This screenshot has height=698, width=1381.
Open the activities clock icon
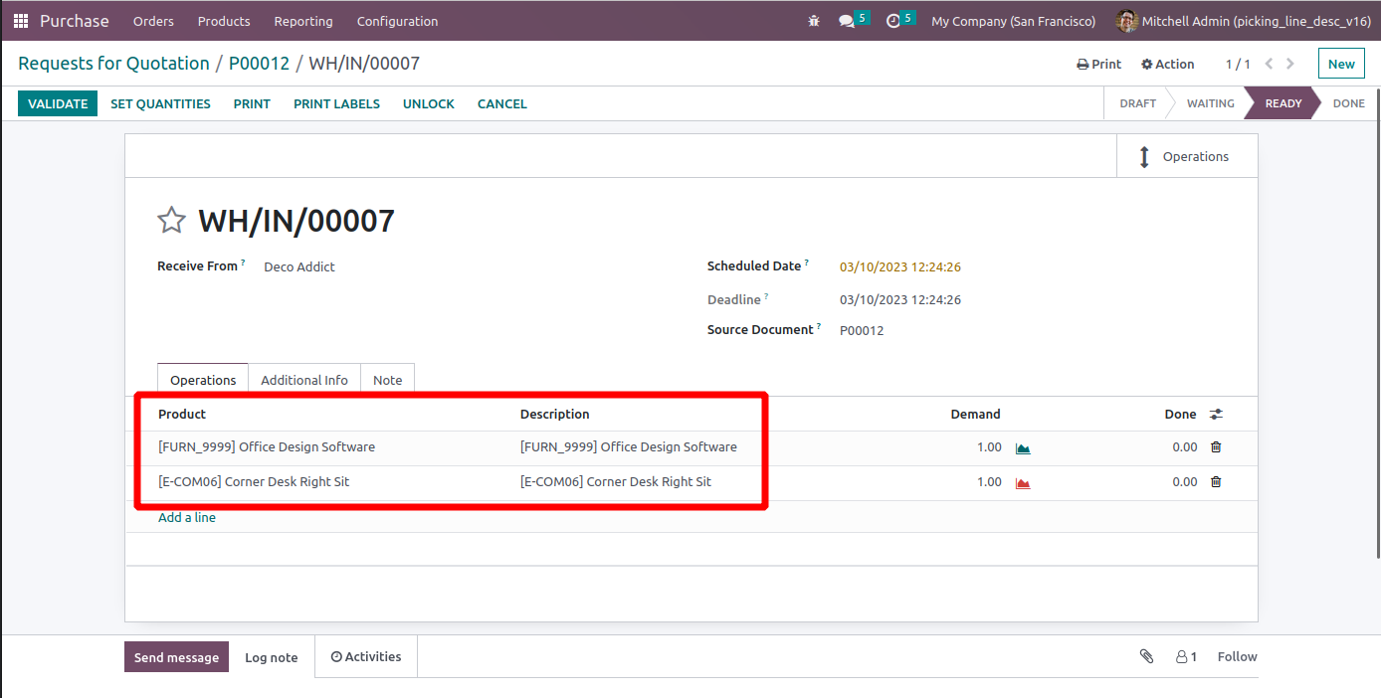[893, 21]
